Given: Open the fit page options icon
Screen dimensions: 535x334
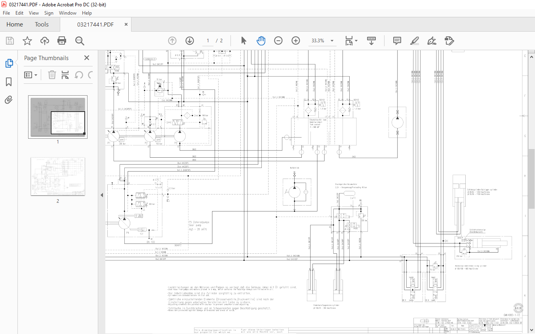Looking at the screenshot, I should pos(349,41).
